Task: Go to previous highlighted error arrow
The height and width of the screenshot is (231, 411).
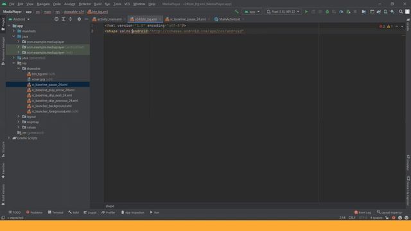Action: (x=397, y=26)
